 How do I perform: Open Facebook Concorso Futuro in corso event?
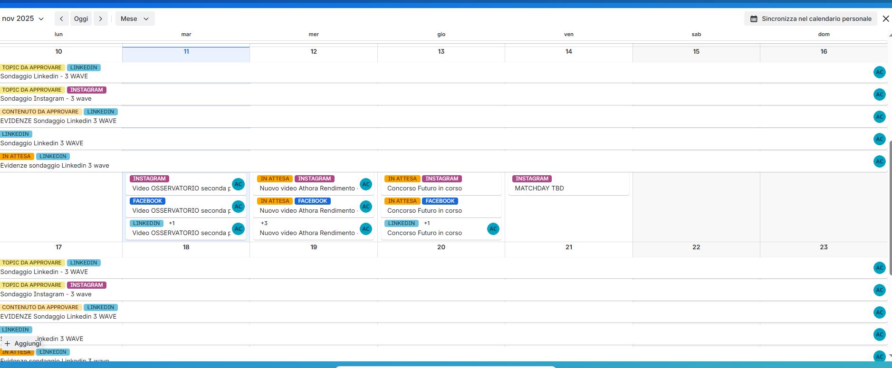pos(441,206)
